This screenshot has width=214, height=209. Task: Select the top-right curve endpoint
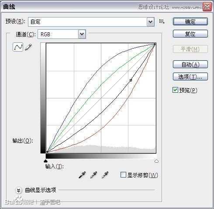[x=155, y=44]
